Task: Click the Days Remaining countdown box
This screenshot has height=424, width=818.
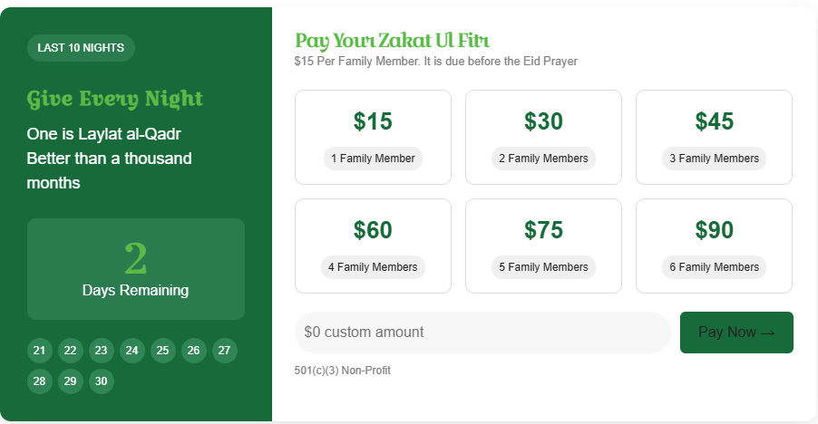Action: pos(136,269)
